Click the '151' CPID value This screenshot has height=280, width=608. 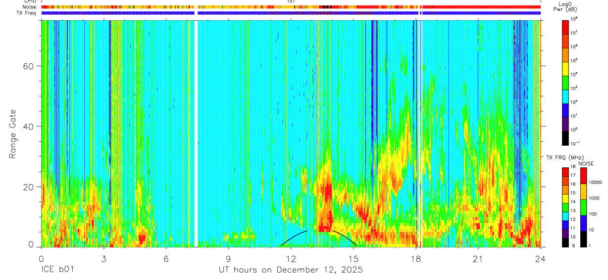click(291, 1)
